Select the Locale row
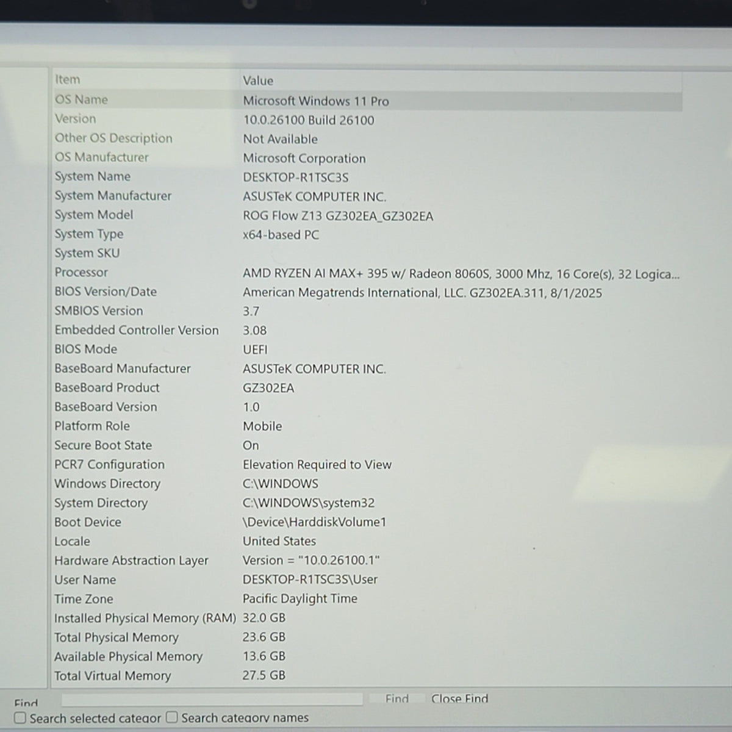Screen dimensions: 732x732 pyautogui.click(x=367, y=541)
